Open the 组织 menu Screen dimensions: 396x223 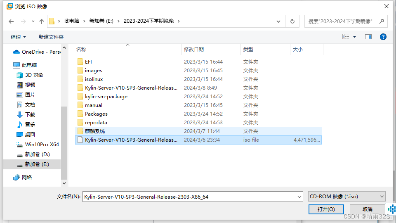(x=18, y=37)
